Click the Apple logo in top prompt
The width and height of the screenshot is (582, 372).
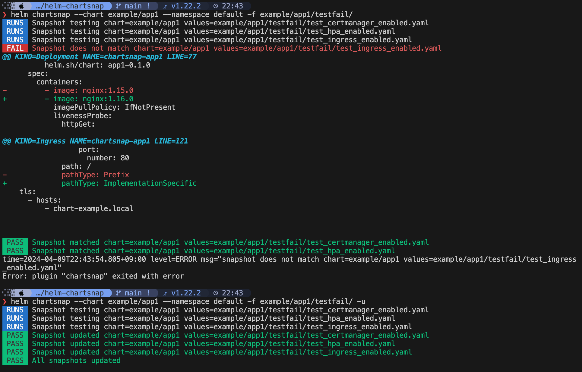tap(21, 6)
